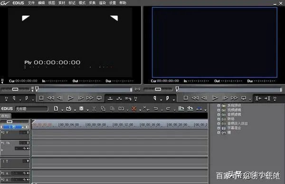
Task: Step to next frame in left monitor
Action: click(x=81, y=98)
